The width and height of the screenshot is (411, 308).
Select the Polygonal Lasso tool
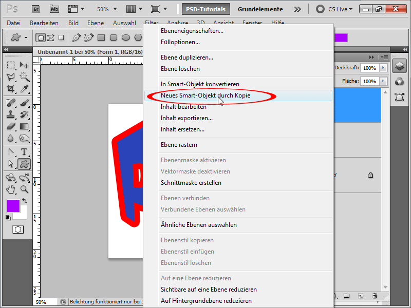(11, 76)
